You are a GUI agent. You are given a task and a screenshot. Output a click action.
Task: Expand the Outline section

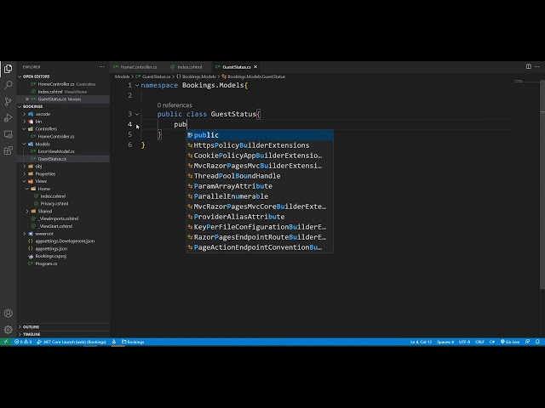[x=31, y=326]
